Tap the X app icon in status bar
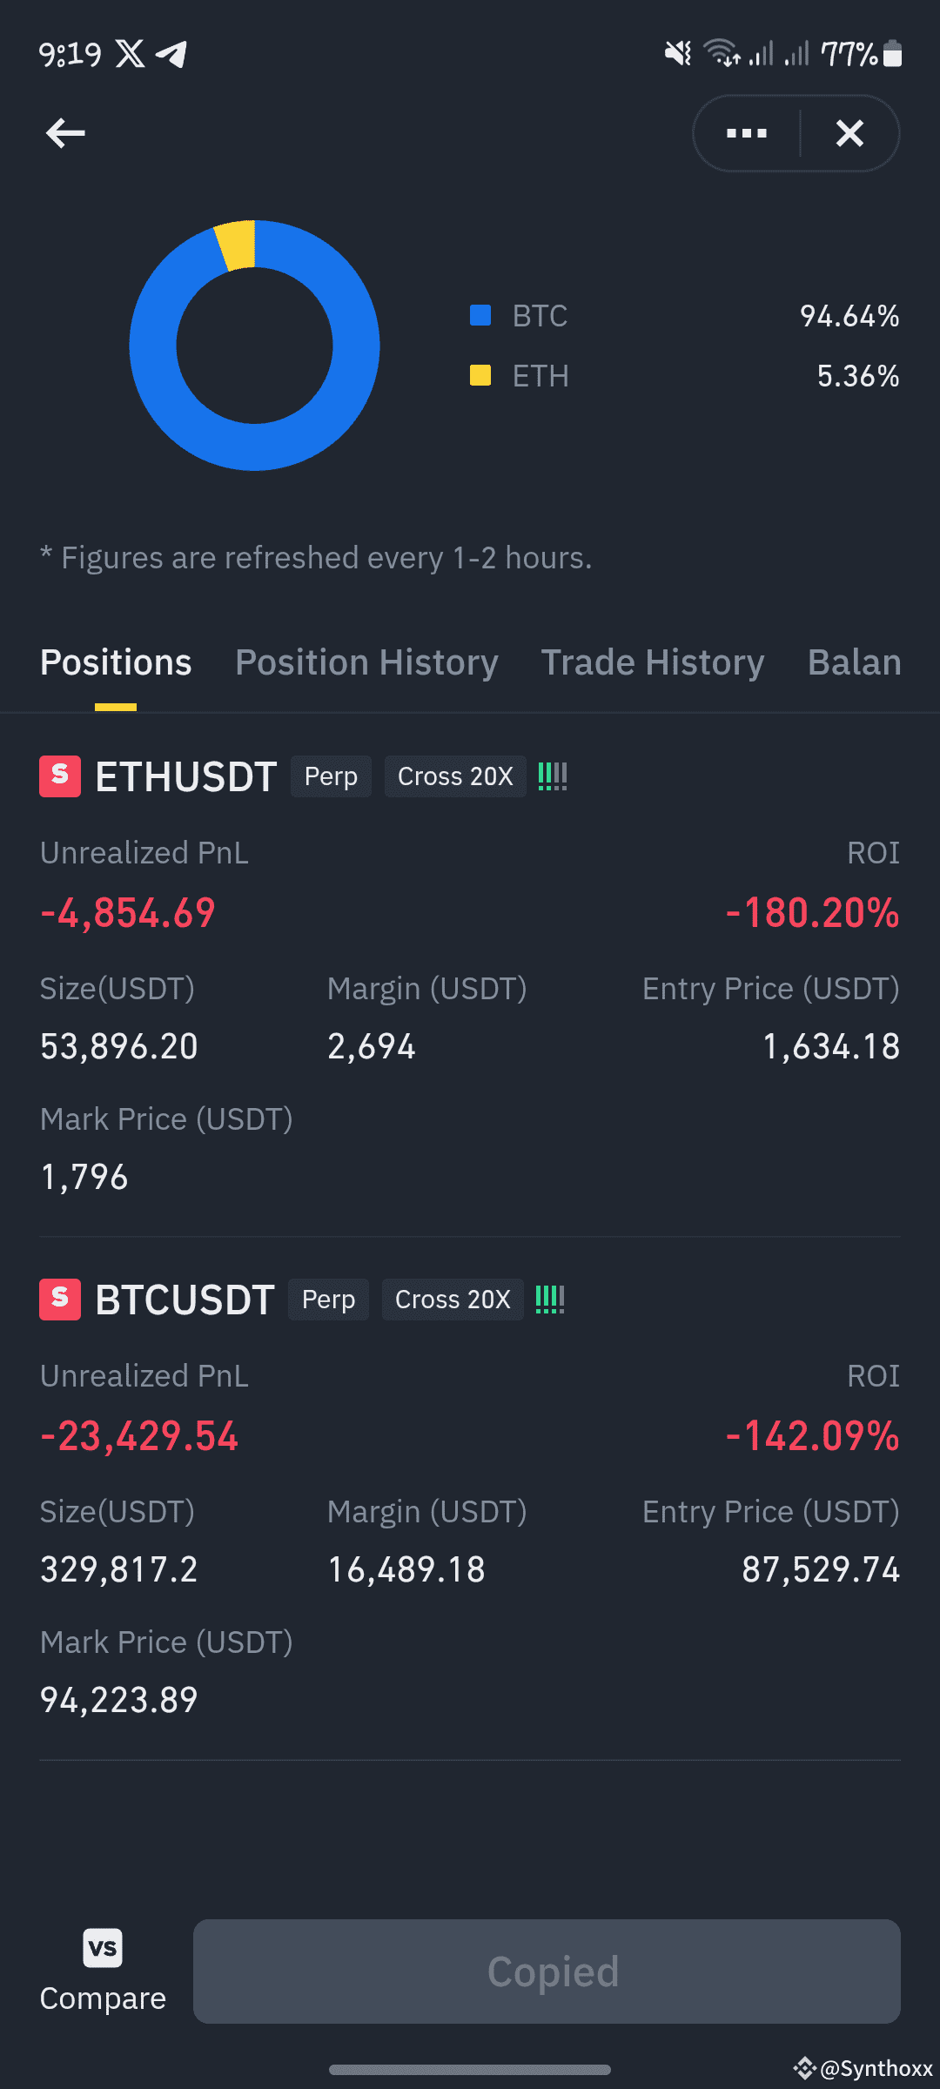Screen dimensions: 940x2089 [x=131, y=54]
